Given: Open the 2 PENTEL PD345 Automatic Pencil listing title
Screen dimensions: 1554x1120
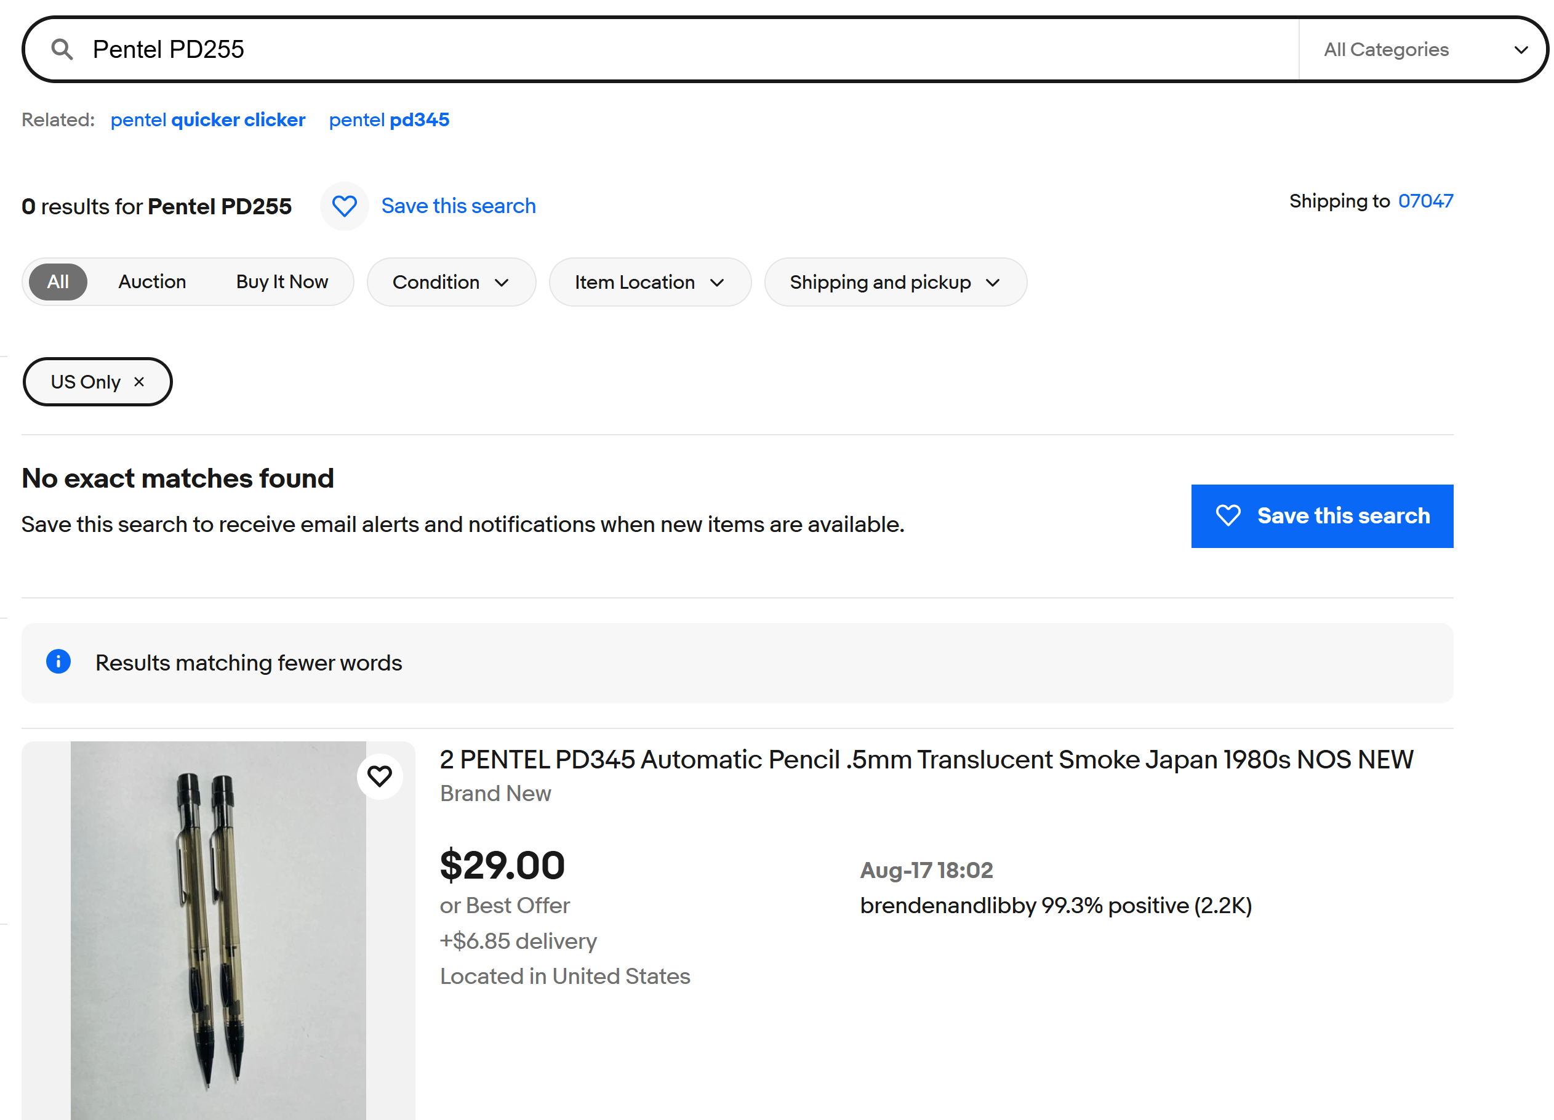Looking at the screenshot, I should (x=926, y=759).
